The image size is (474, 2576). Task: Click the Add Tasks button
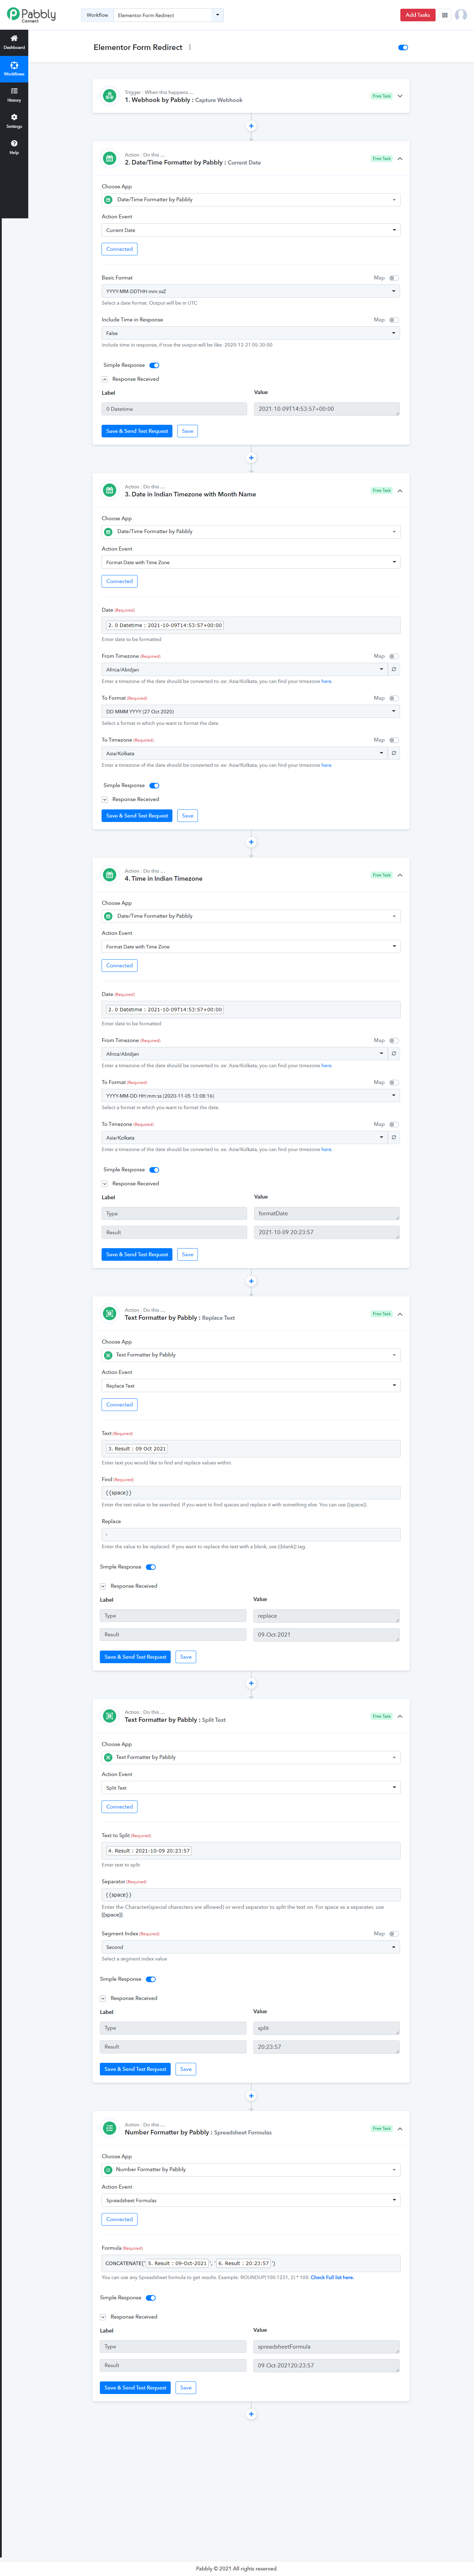417,15
